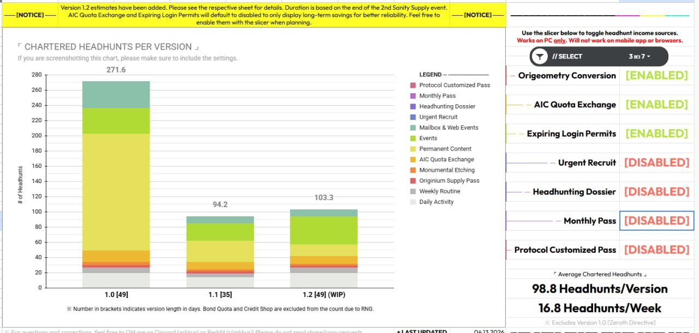This screenshot has width=699, height=333.
Task: Click the chart footnote about version length in days
Action: [220, 309]
